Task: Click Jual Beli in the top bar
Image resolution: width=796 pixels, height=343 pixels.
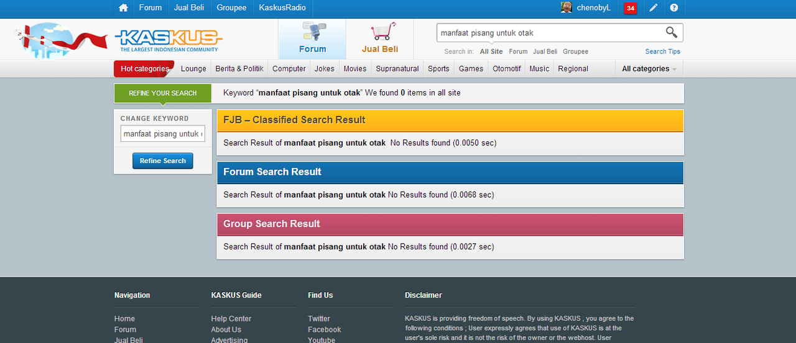Action: coord(189,8)
